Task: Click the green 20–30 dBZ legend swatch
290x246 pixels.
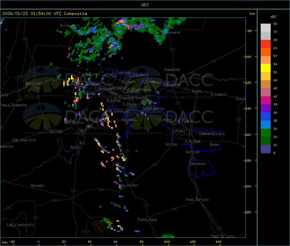Action: coord(266,133)
